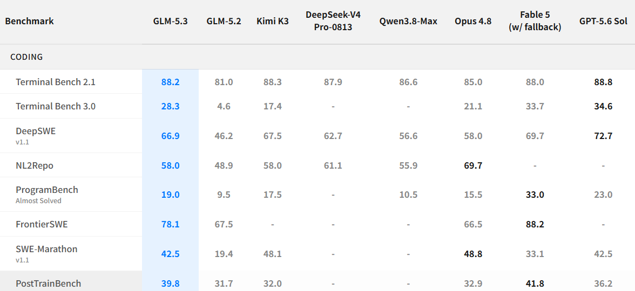
Task: Click GPT-5.6 Sol SWE-Marathon score 42.5
Action: pyautogui.click(x=603, y=254)
